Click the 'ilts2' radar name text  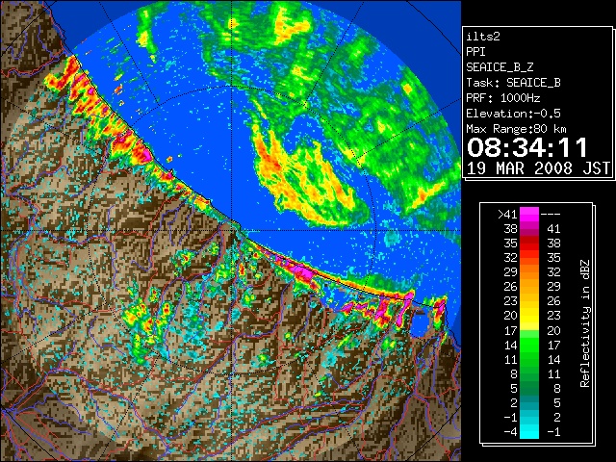coord(483,37)
